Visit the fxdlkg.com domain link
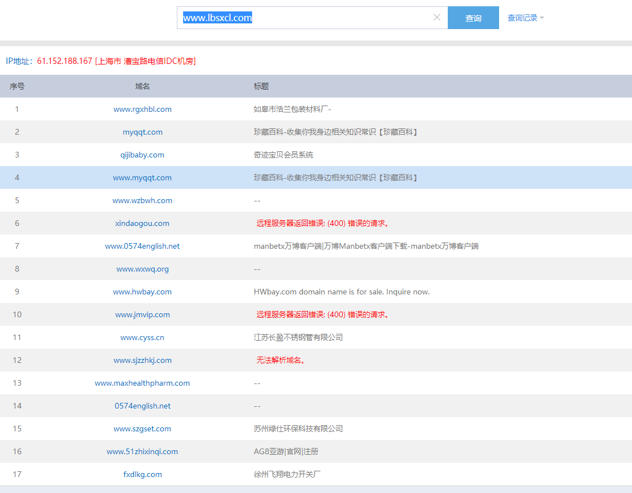Image resolution: width=632 pixels, height=493 pixels. [x=143, y=474]
